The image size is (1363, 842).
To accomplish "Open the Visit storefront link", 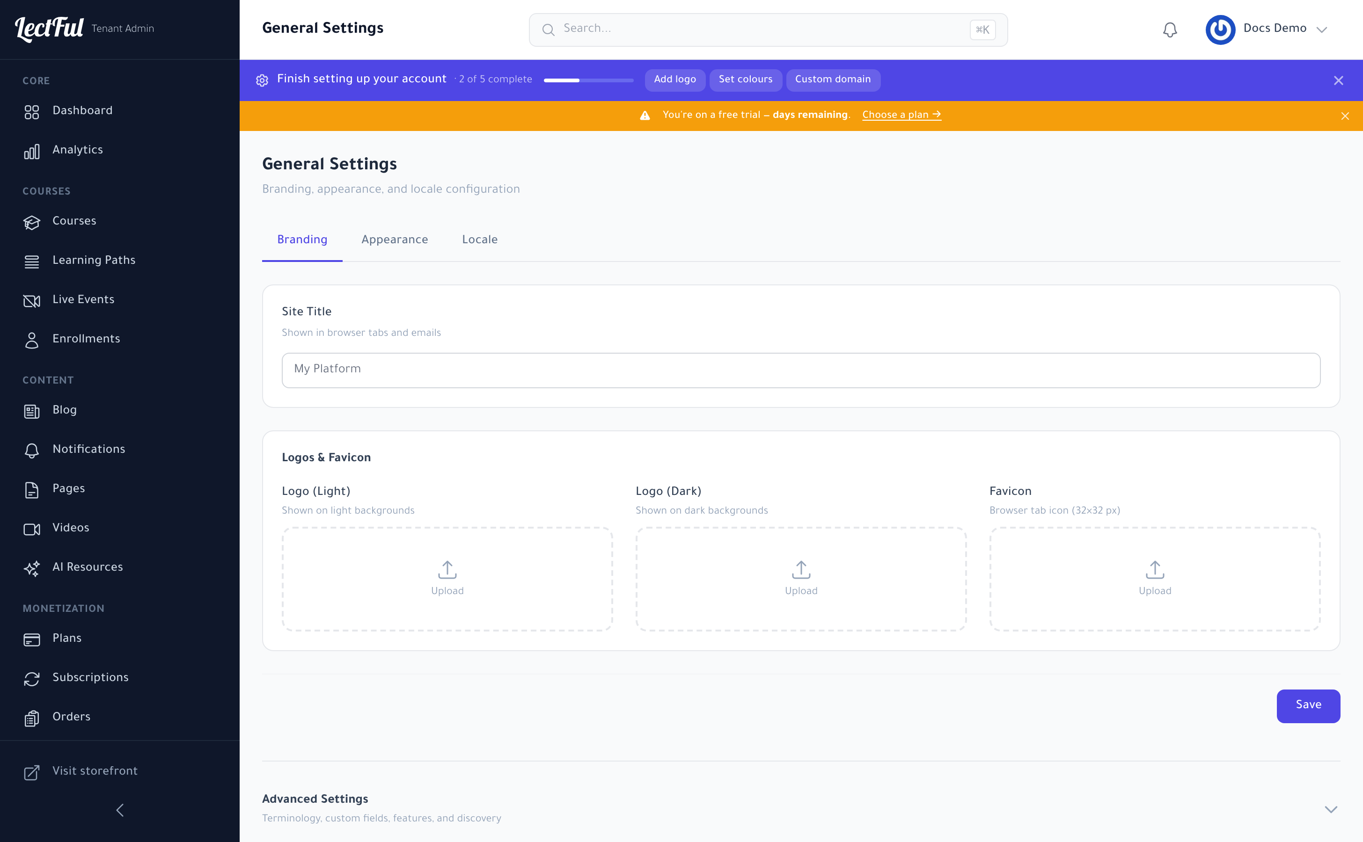I will [120, 771].
